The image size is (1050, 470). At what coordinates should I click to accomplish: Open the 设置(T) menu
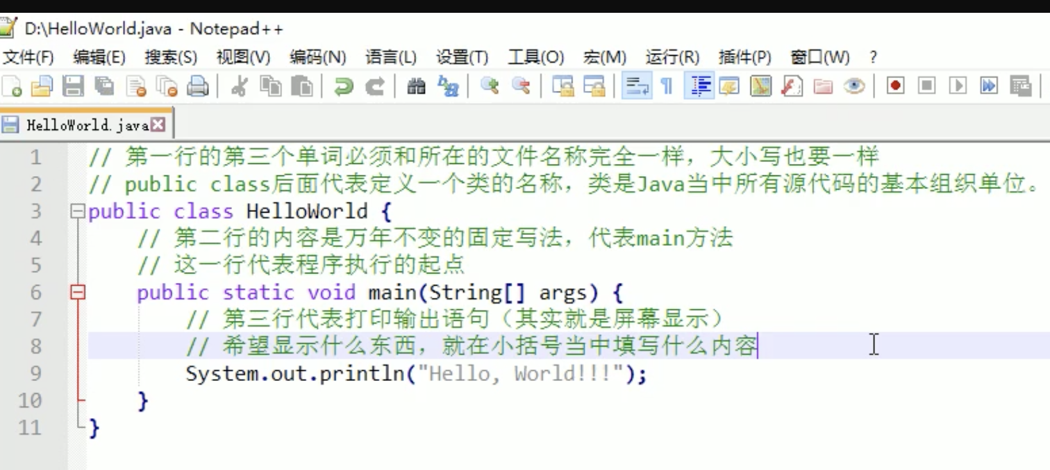click(462, 57)
